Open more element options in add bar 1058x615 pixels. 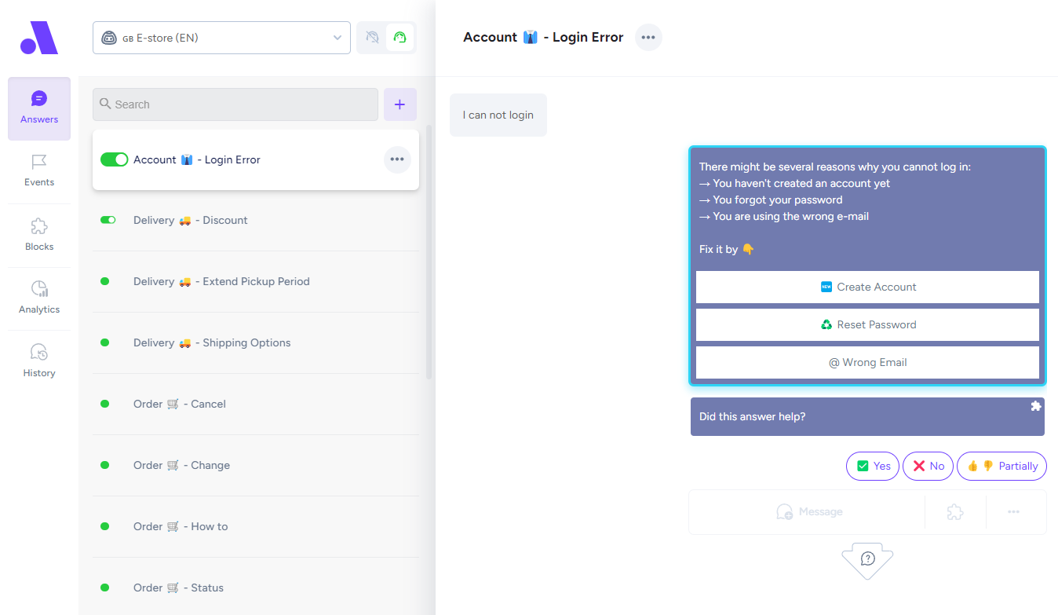point(1014,512)
